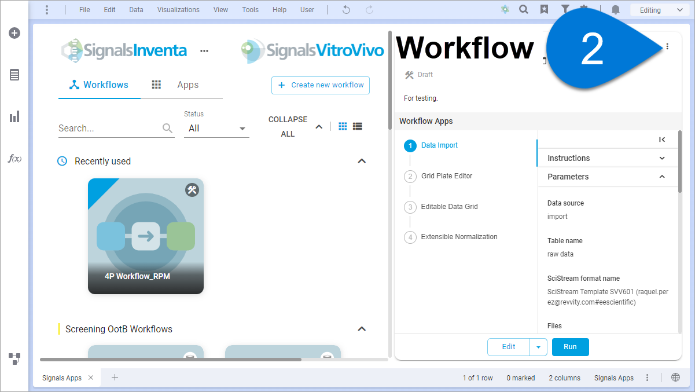This screenshot has height=392, width=695.
Task: Select the Workflows tab
Action: coord(99,85)
